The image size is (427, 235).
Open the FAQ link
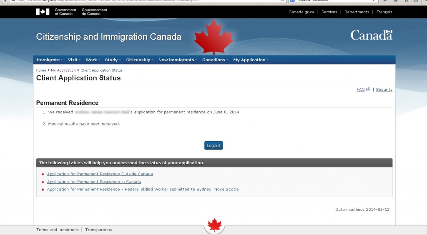point(361,90)
